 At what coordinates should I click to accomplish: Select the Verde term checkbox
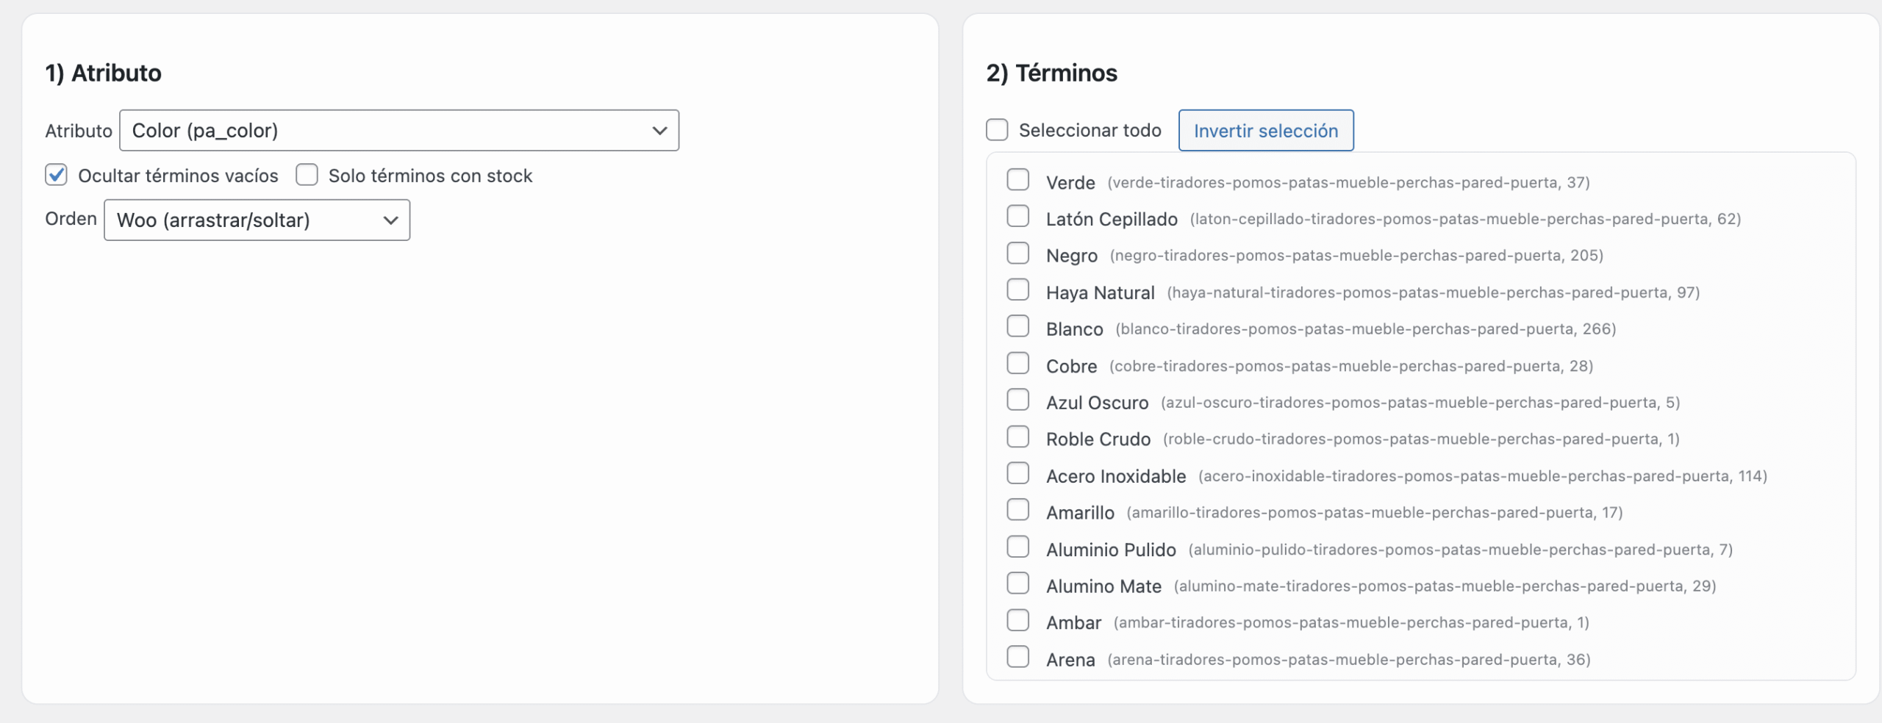(1018, 180)
